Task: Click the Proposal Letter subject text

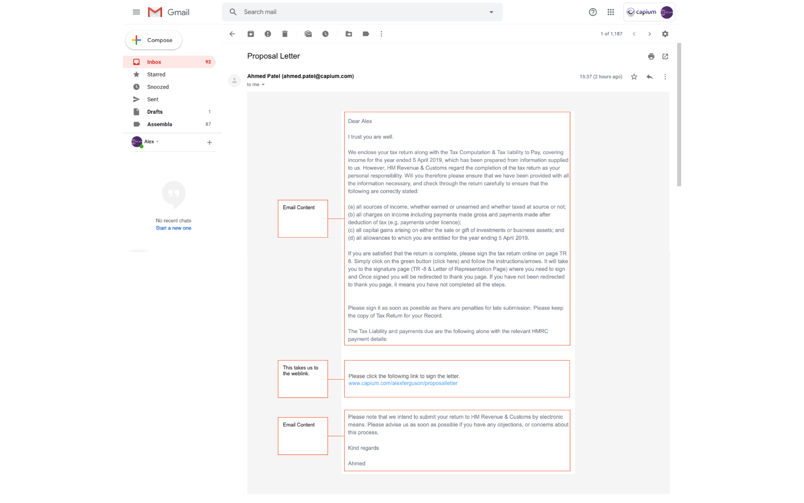Action: (x=273, y=56)
